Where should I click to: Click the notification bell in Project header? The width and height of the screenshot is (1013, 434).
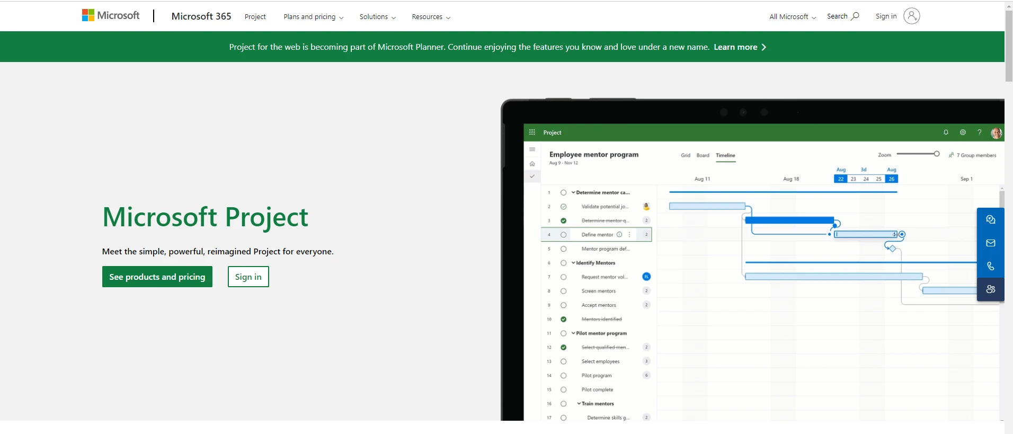click(946, 132)
